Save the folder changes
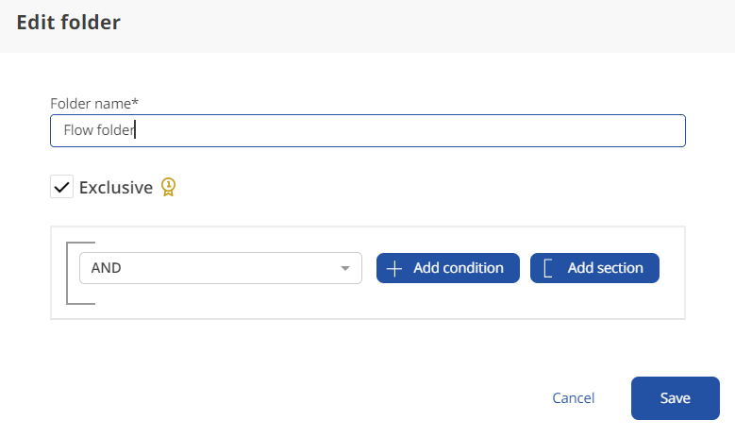The height and width of the screenshot is (437, 735). click(x=675, y=398)
